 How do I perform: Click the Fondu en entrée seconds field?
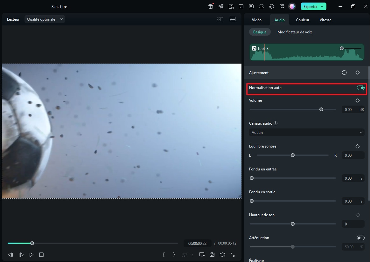pos(353,178)
